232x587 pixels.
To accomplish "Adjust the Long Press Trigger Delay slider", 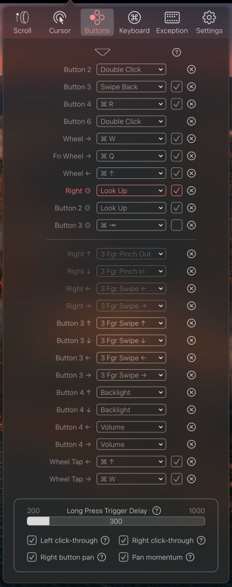I will pyautogui.click(x=115, y=521).
